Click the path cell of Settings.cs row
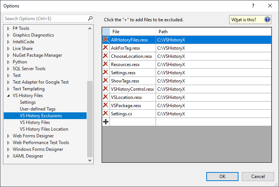 coord(214,114)
